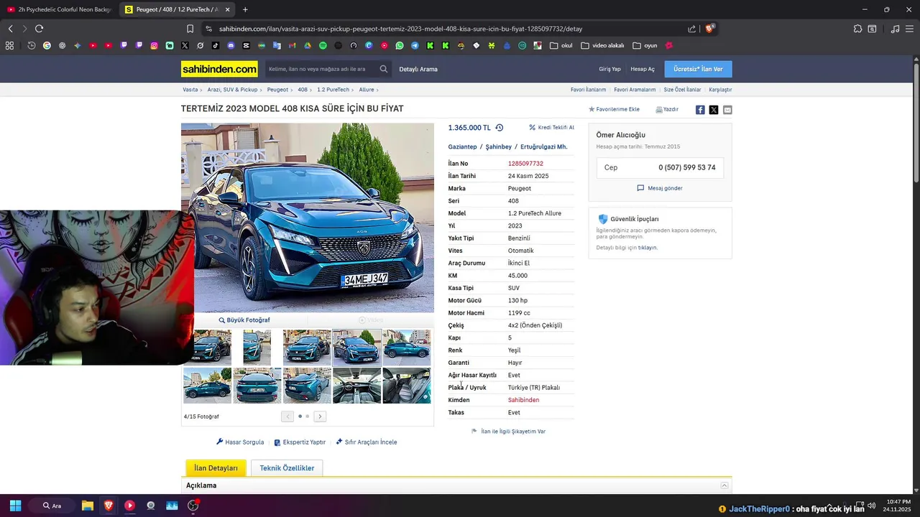
Task: Add listing to favorites with Favorilerime Ekle
Action: click(614, 109)
